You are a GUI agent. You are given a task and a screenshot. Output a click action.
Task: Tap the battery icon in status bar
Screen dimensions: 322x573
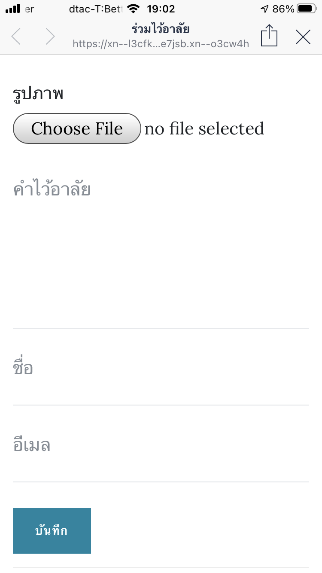click(x=307, y=9)
